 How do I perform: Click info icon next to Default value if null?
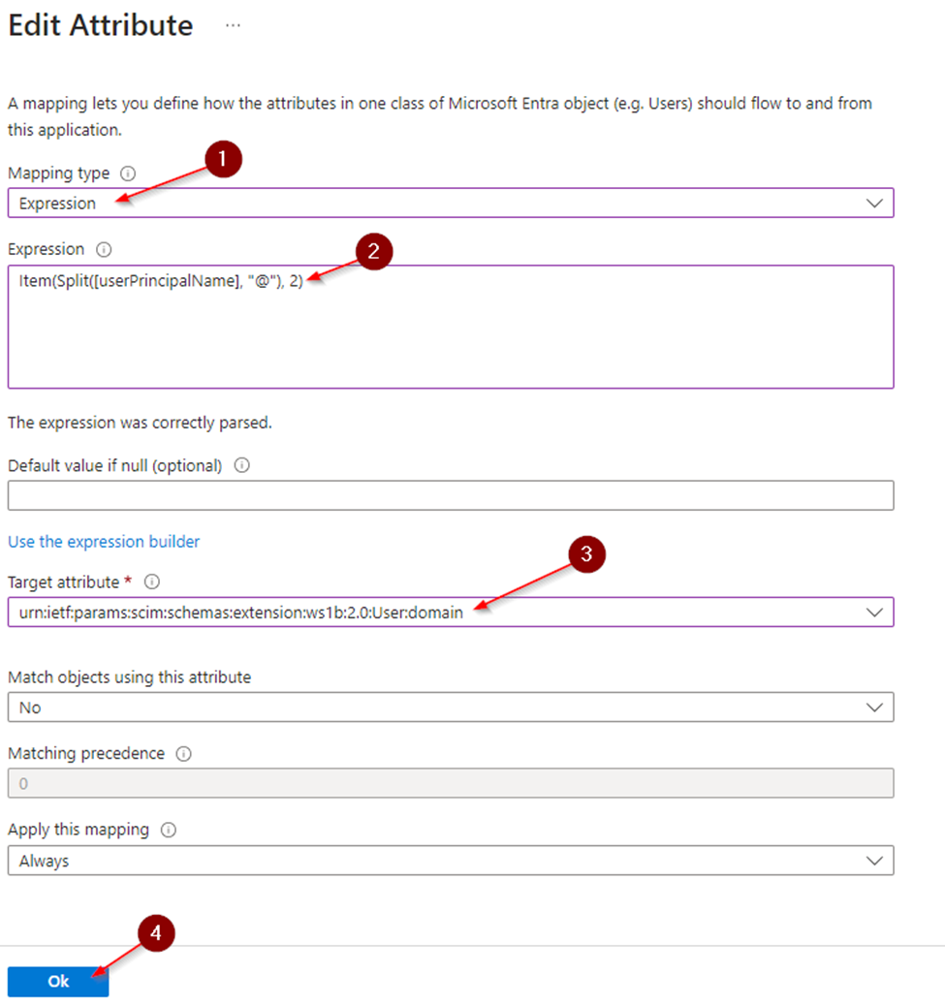(242, 465)
